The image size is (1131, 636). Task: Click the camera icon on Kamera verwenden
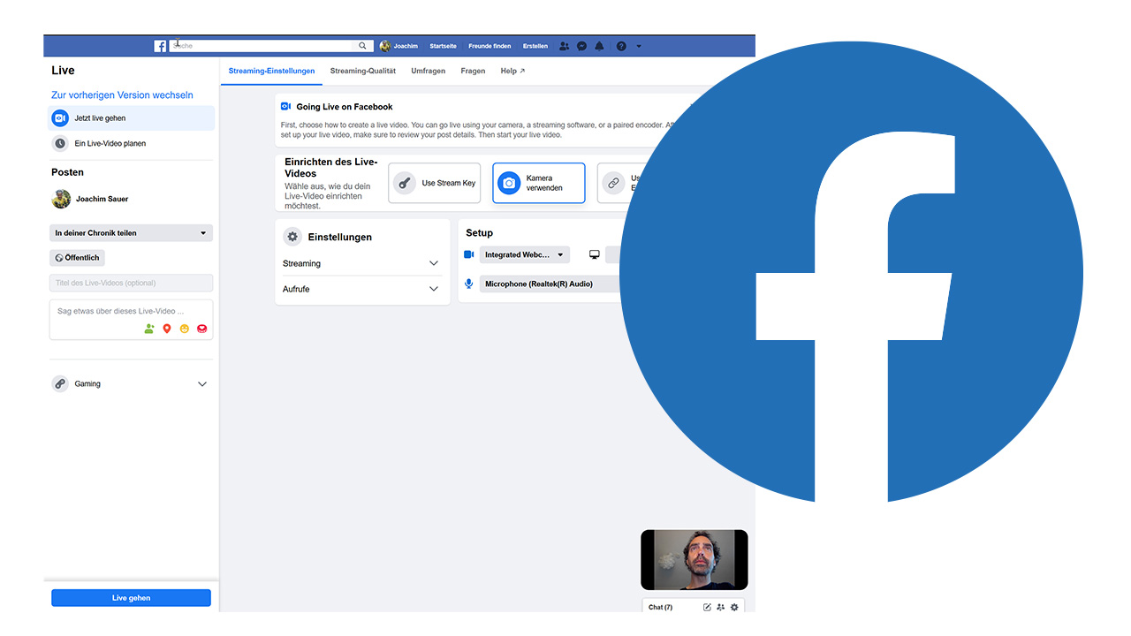pos(509,183)
